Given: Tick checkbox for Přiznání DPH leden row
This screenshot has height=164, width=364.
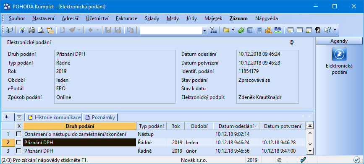Looking at the screenshot, I should [18, 143].
